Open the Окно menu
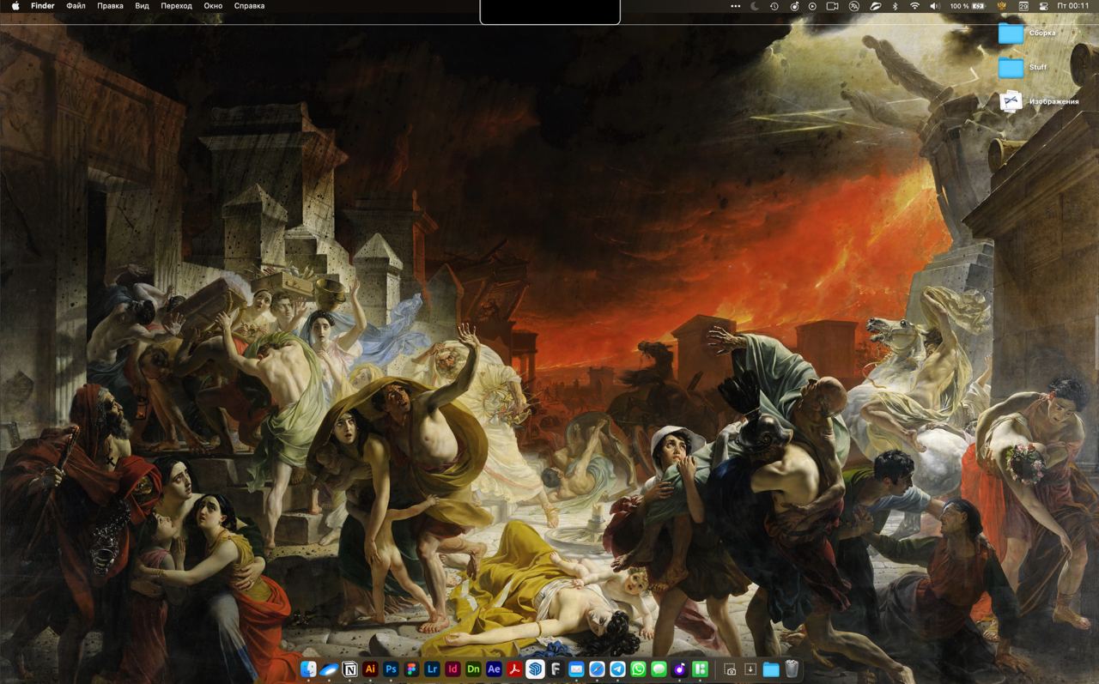Screen dimensions: 1099x684 tap(213, 6)
